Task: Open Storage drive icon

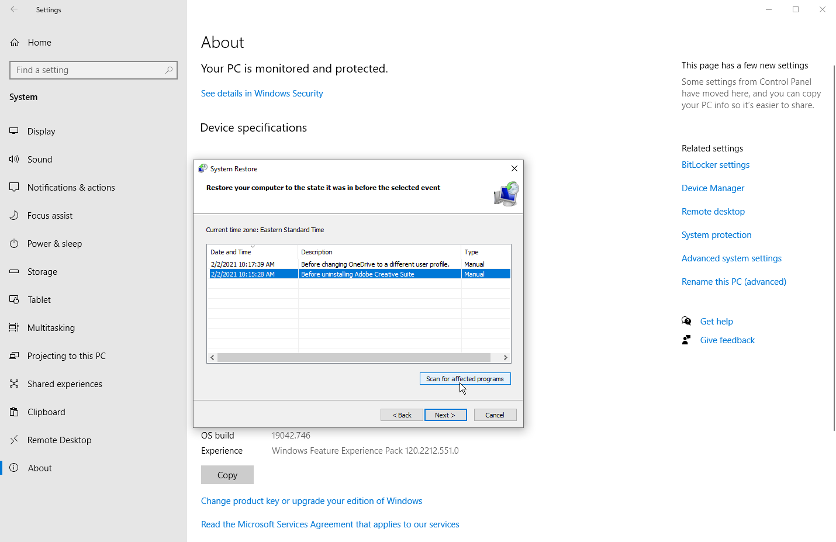Action: (14, 271)
